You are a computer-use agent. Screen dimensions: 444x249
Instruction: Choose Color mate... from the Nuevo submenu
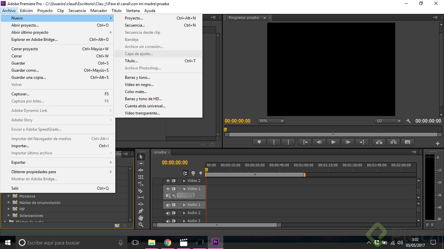pos(136,92)
